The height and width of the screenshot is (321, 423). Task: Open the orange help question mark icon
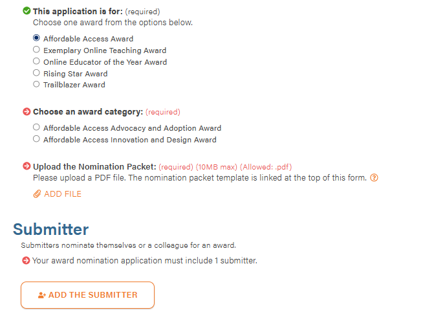[374, 178]
